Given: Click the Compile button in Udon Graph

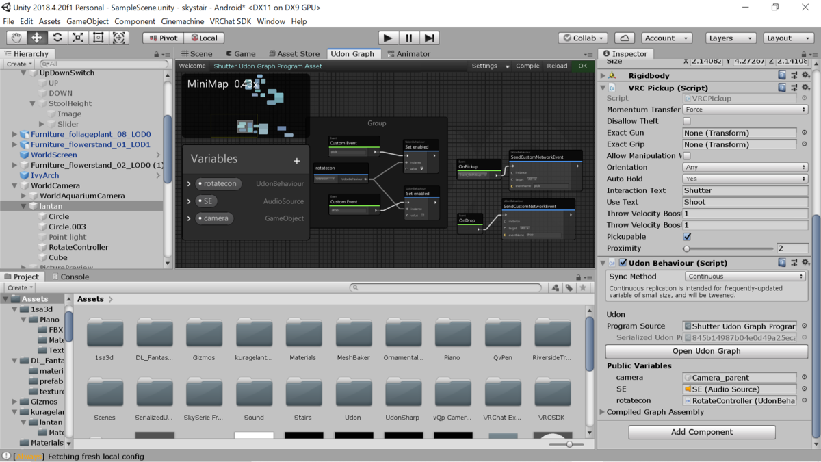Looking at the screenshot, I should click(527, 66).
